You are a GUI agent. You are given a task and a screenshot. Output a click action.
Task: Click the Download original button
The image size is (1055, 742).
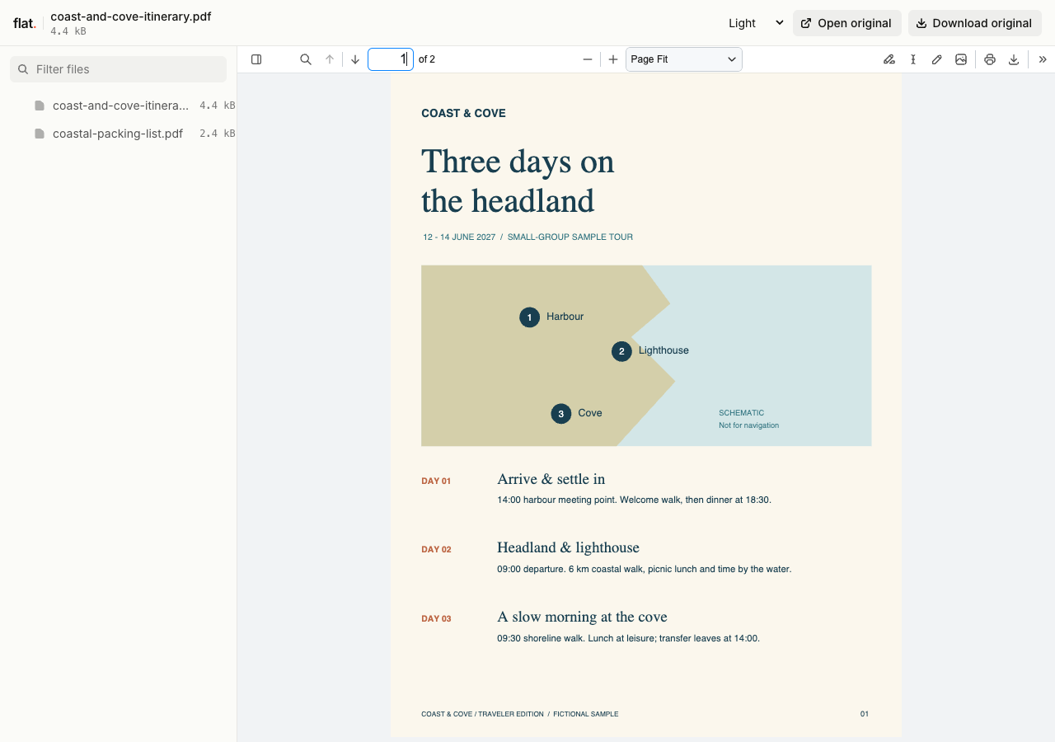tap(975, 23)
